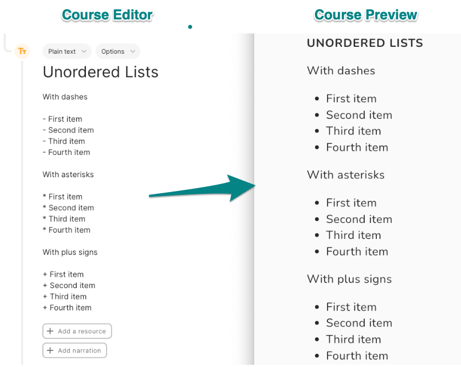Select the "With asterisks" line in the editor
This screenshot has height=367, width=461.
pos(68,174)
